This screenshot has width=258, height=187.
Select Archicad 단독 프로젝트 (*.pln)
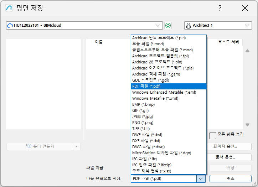click(x=169, y=38)
